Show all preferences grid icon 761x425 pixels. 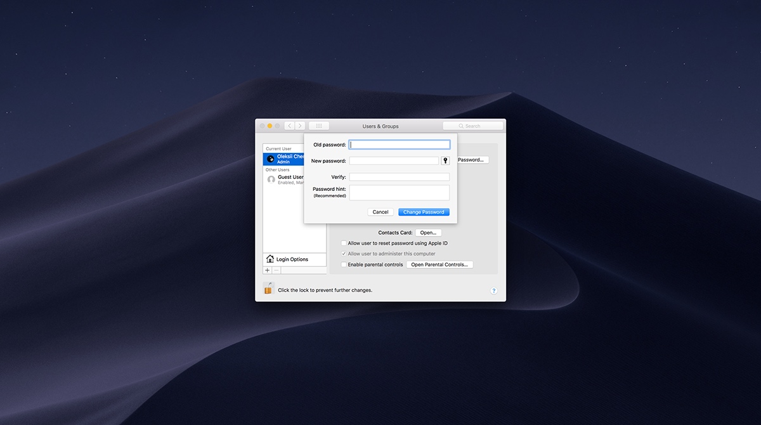[319, 126]
